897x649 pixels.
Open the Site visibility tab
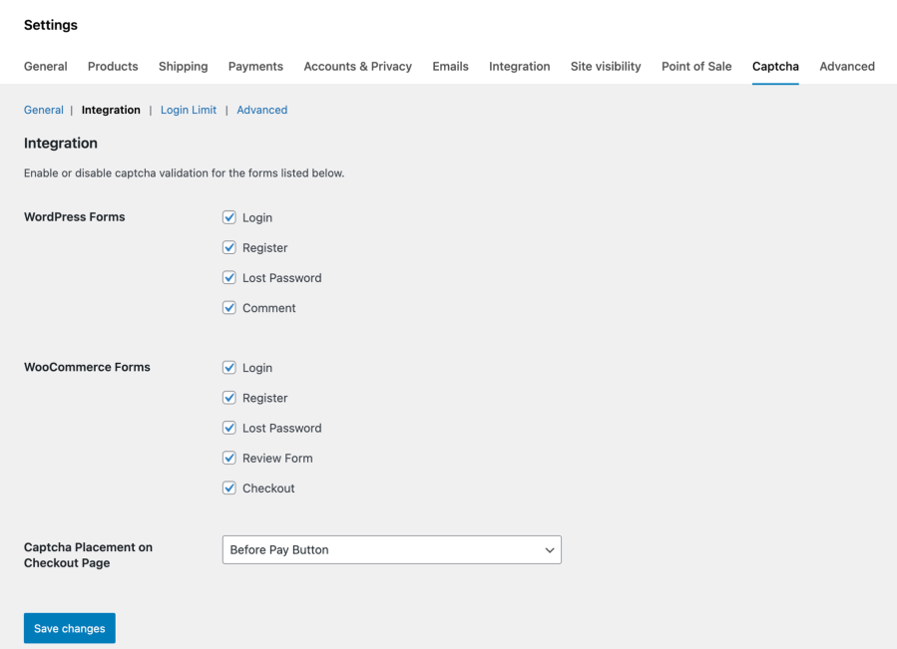605,66
